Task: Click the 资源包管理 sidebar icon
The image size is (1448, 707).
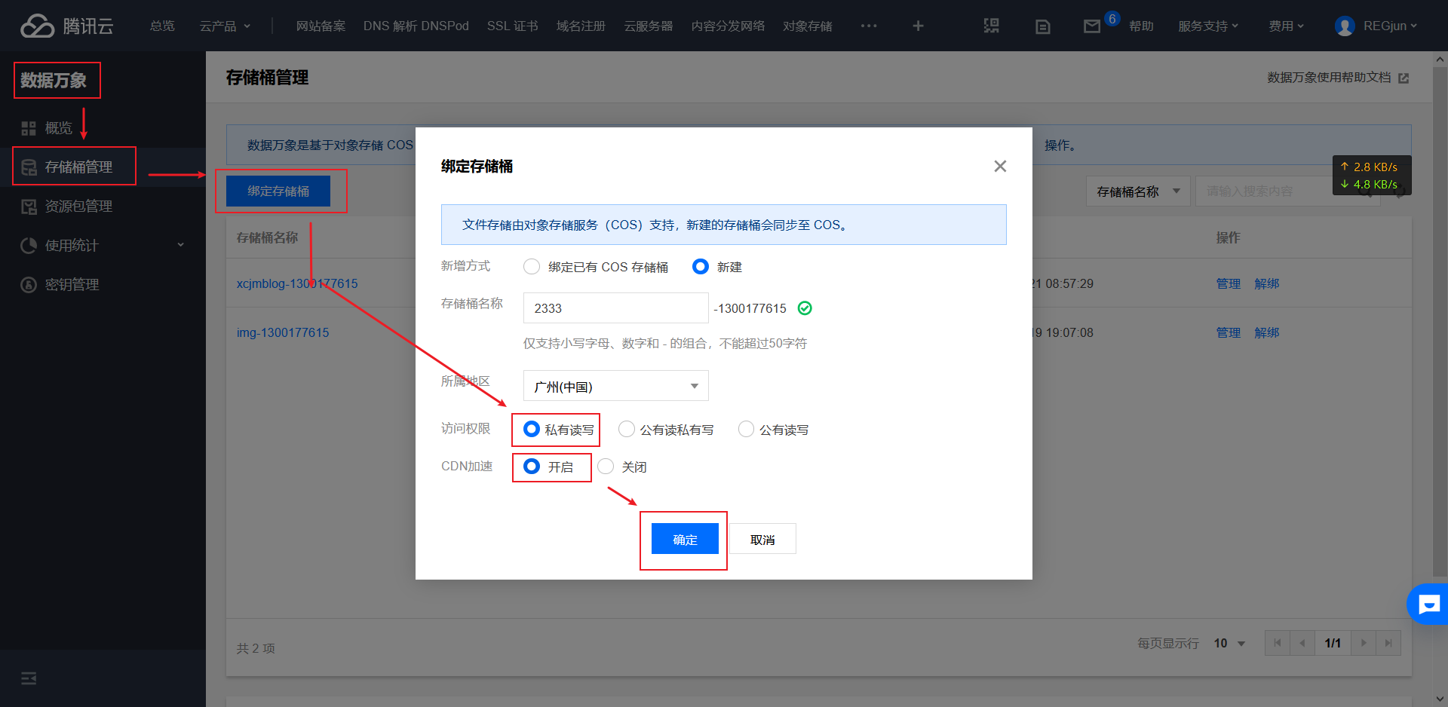Action: 29,207
